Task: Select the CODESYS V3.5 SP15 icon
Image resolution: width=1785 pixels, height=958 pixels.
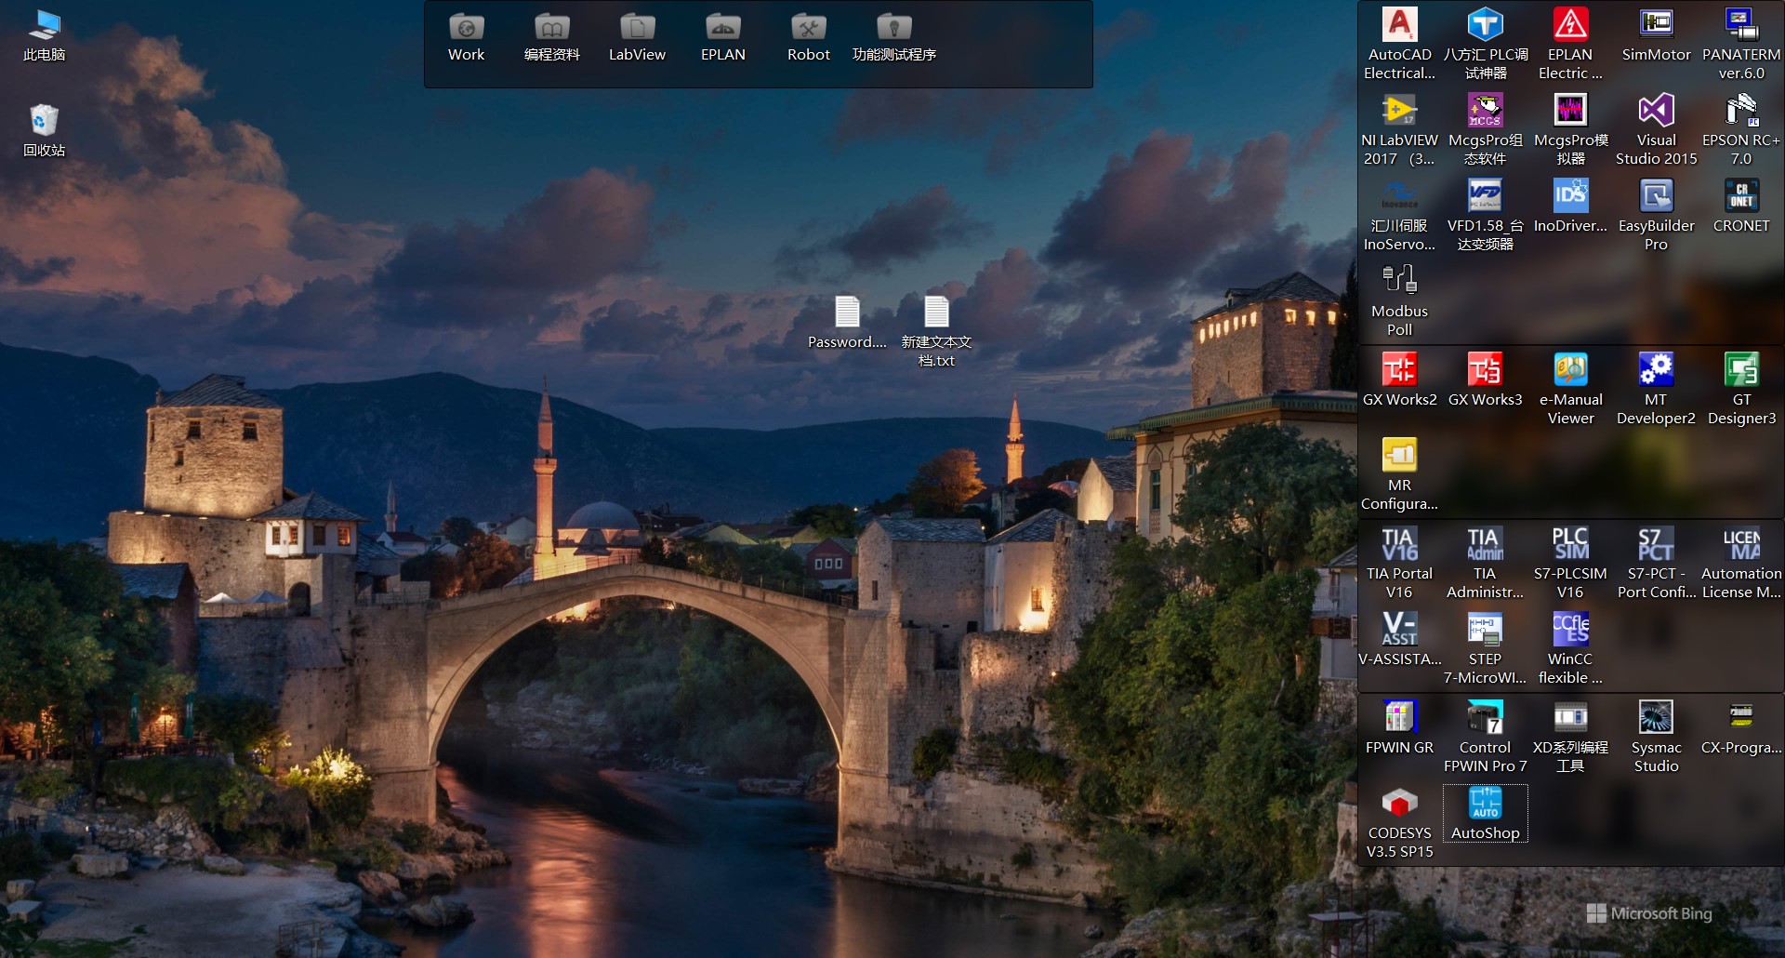Action: pos(1399,804)
